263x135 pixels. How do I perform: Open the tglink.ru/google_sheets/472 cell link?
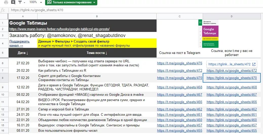232,71
